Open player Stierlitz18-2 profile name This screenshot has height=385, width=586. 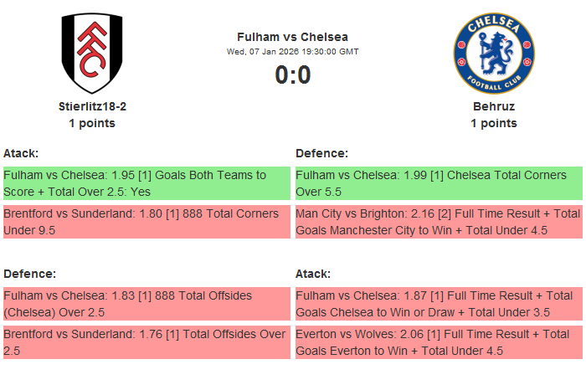pyautogui.click(x=92, y=106)
